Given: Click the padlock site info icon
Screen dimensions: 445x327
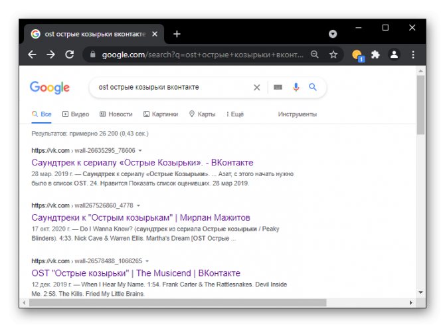Looking at the screenshot, I should pyautogui.click(x=93, y=54).
